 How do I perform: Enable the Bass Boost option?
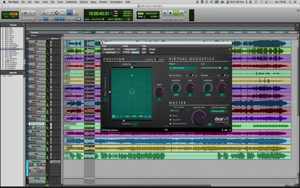(170, 120)
